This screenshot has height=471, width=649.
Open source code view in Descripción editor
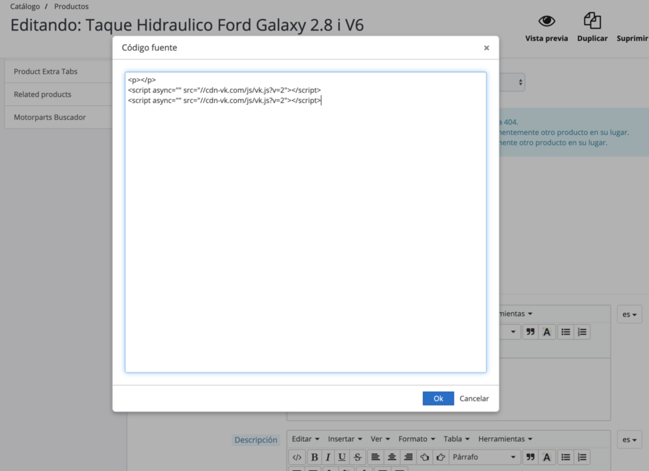[297, 457]
